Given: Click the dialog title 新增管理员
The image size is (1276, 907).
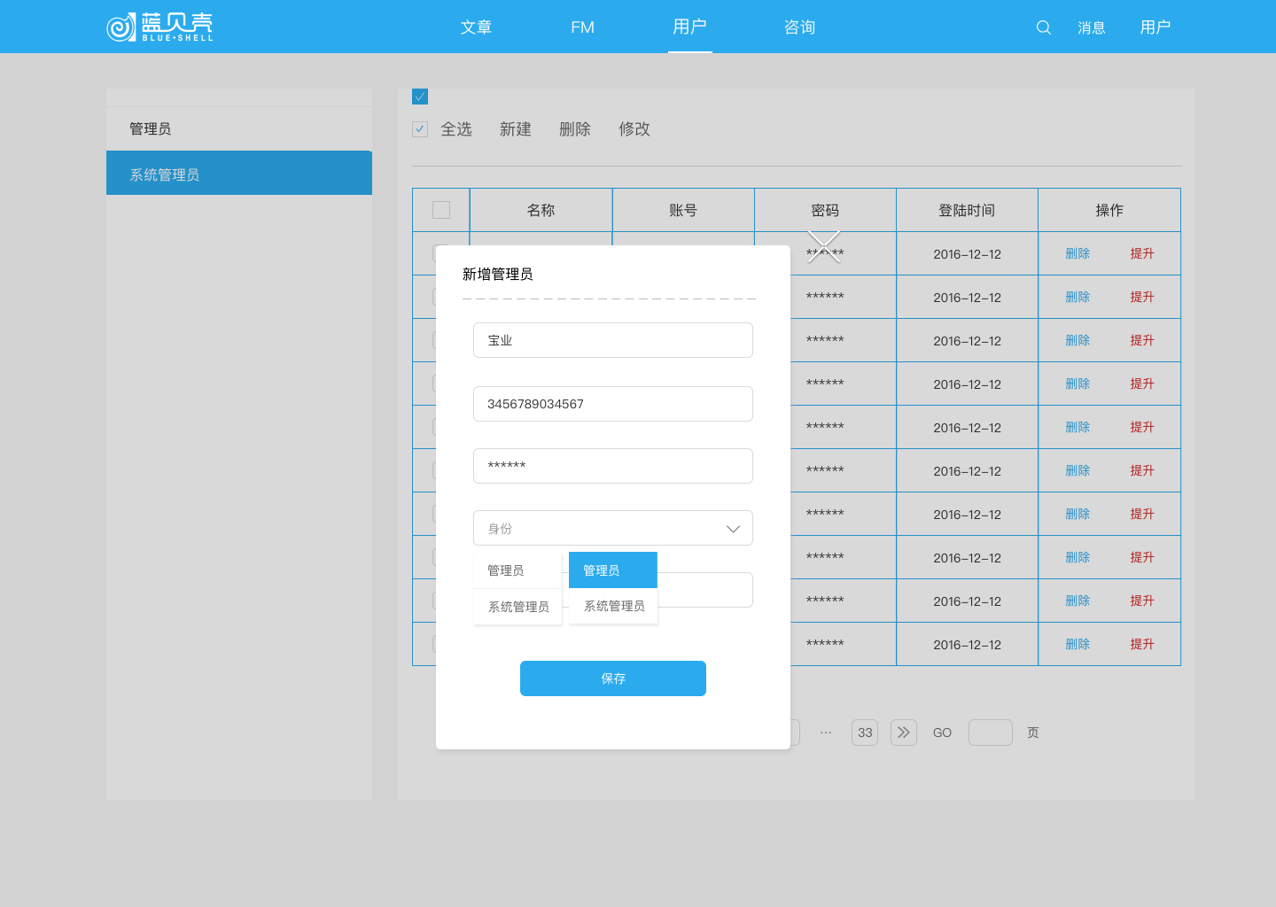Looking at the screenshot, I should pos(498,274).
